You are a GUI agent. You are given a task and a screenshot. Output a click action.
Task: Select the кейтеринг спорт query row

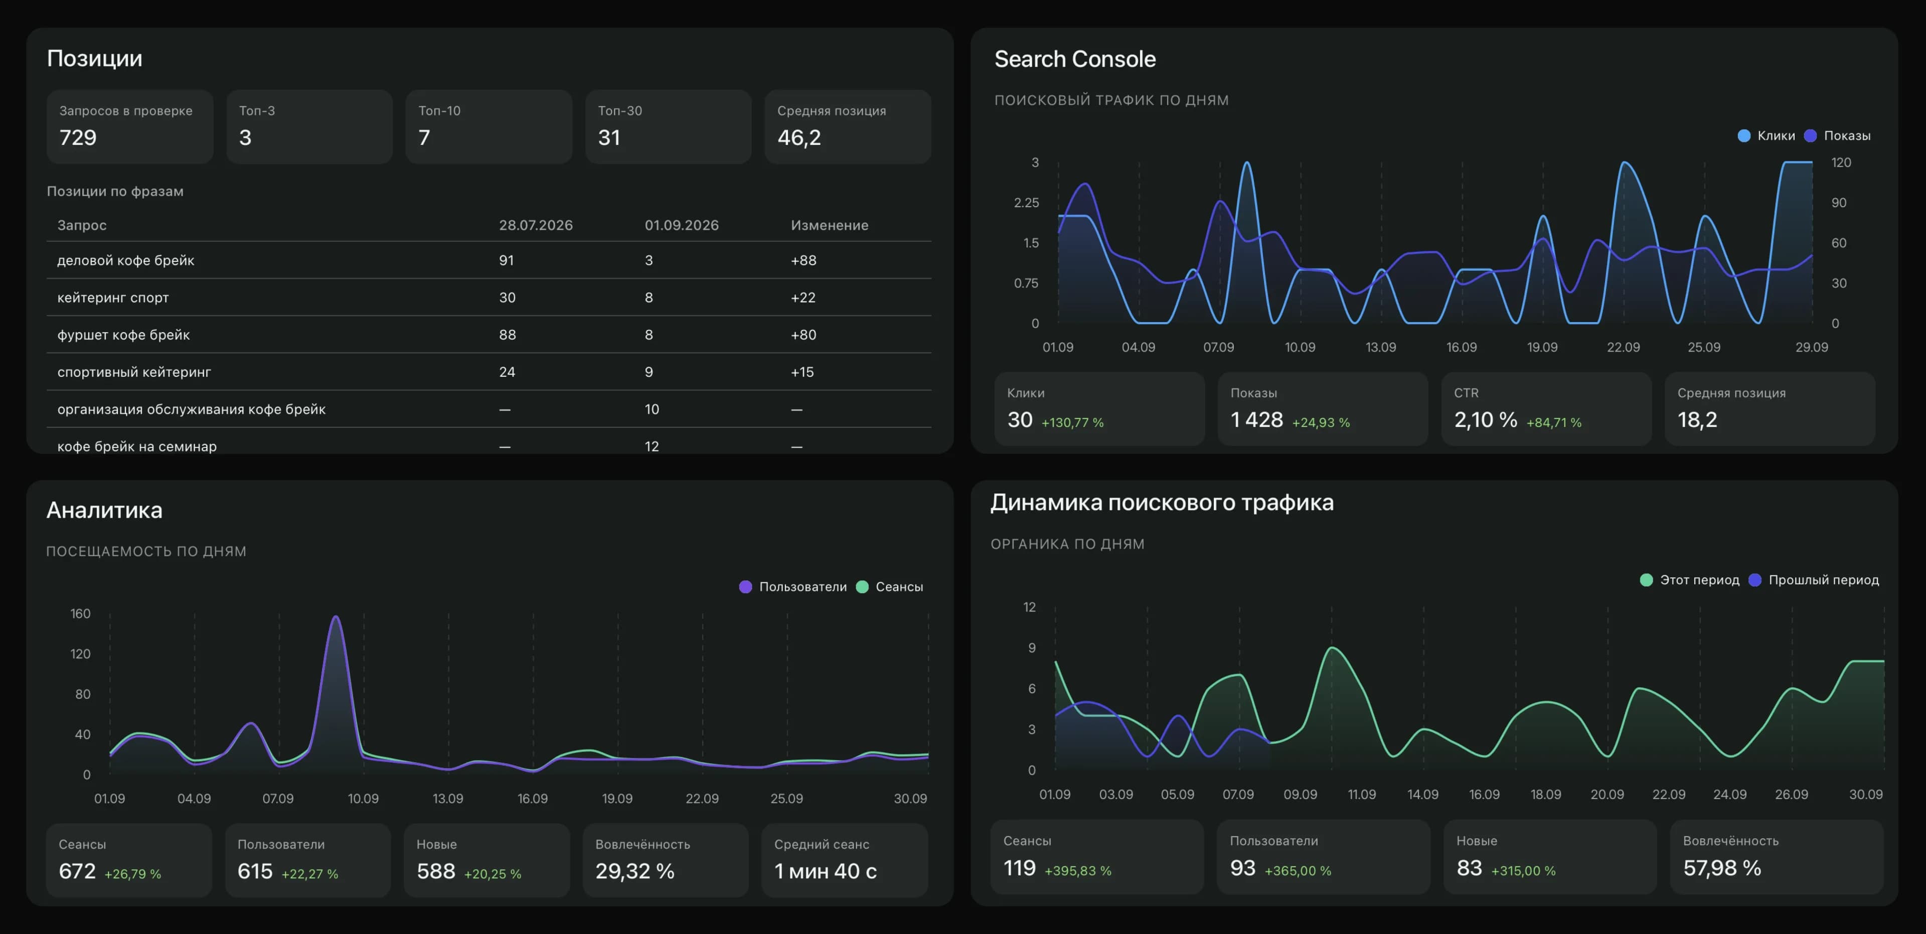pos(489,297)
